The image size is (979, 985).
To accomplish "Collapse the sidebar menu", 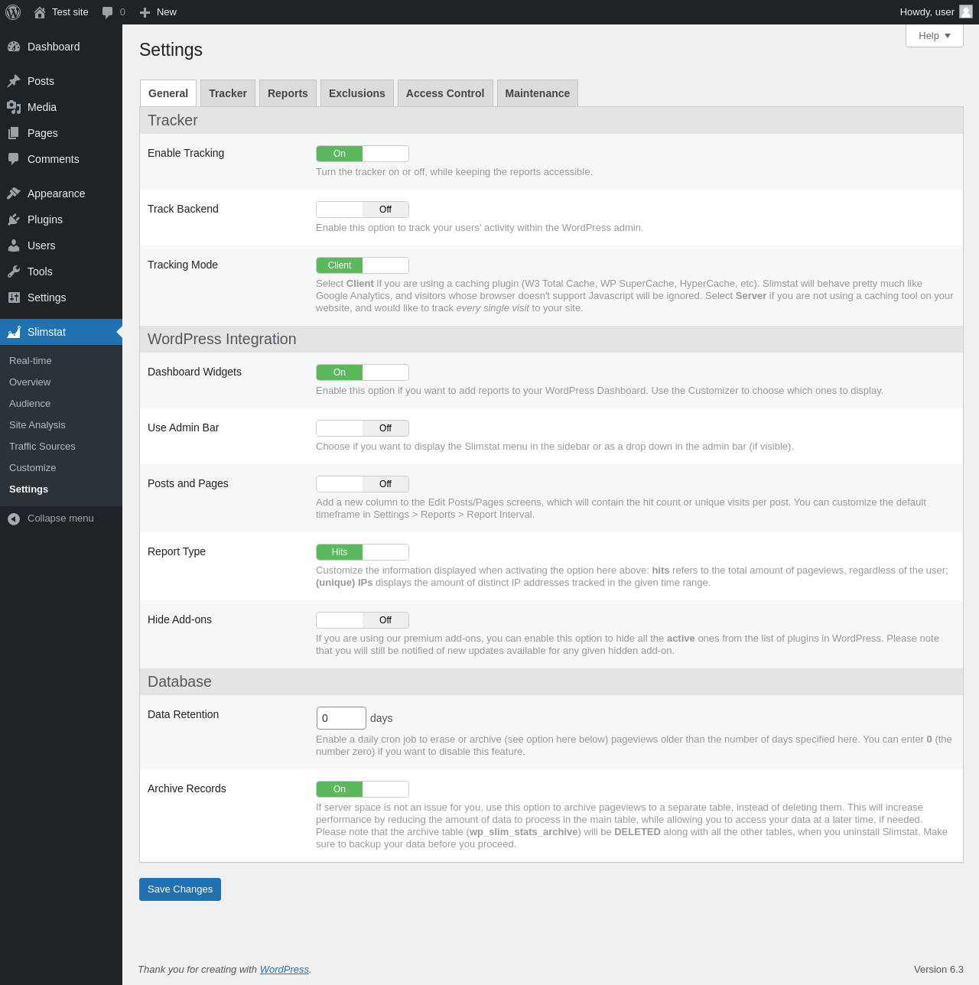I will pyautogui.click(x=50, y=519).
